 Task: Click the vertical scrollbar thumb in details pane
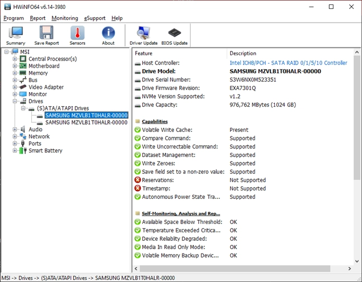coord(357,117)
